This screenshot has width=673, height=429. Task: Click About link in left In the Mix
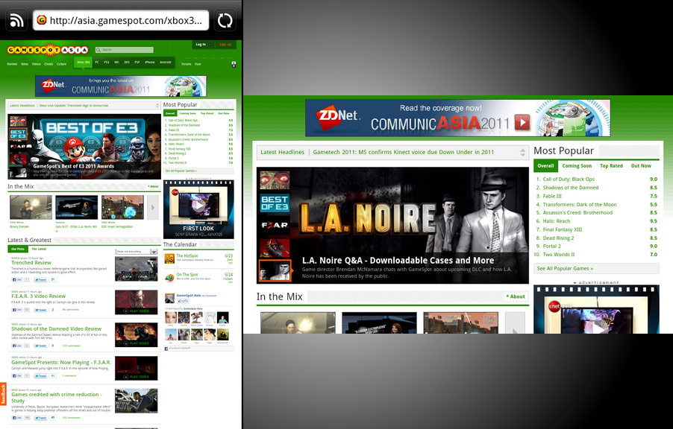coord(153,186)
